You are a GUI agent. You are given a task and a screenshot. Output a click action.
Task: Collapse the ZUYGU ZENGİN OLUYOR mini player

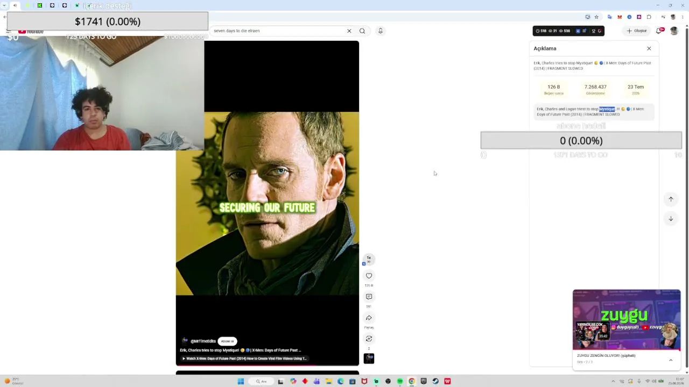click(671, 360)
